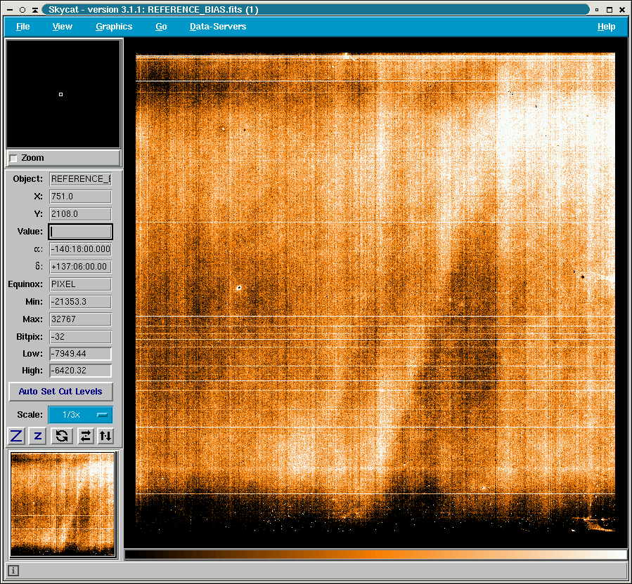
Task: Enable the Zoom checkbox
Action: pos(14,158)
